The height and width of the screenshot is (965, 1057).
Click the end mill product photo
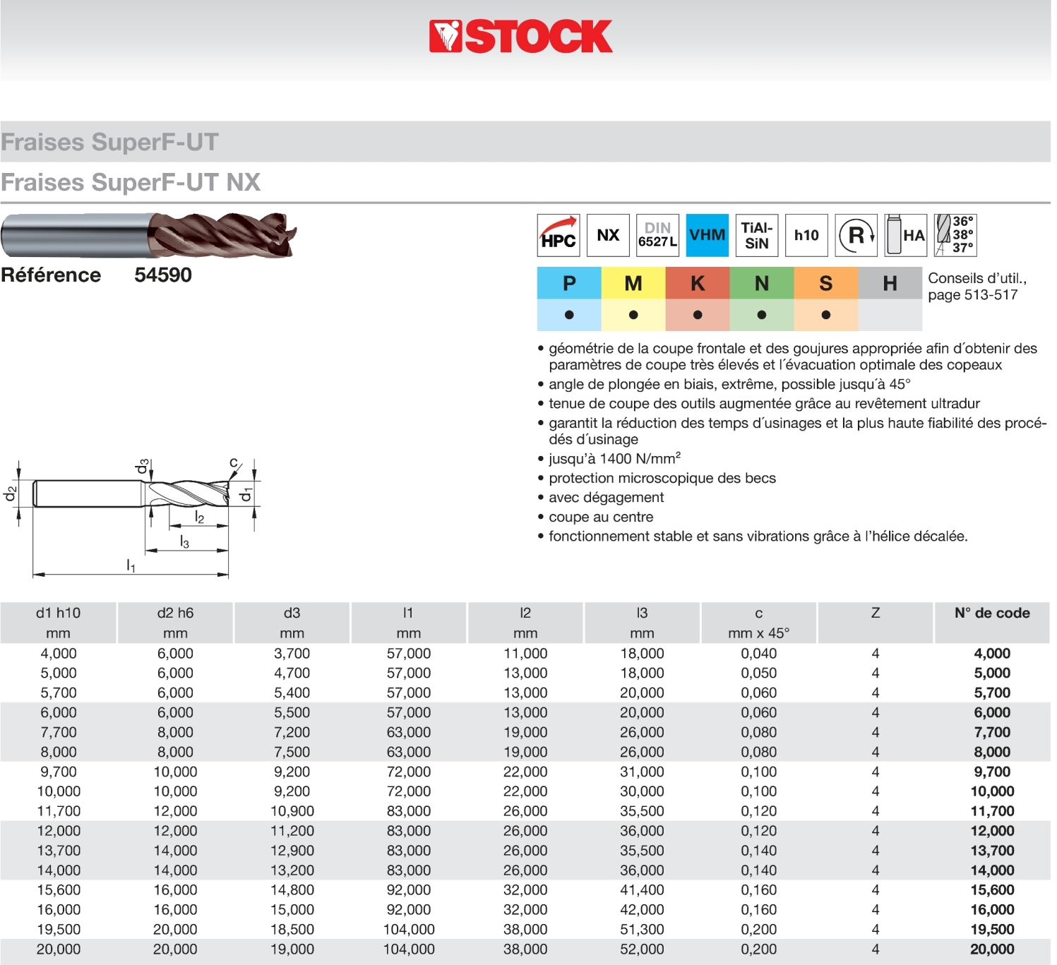pos(149,235)
